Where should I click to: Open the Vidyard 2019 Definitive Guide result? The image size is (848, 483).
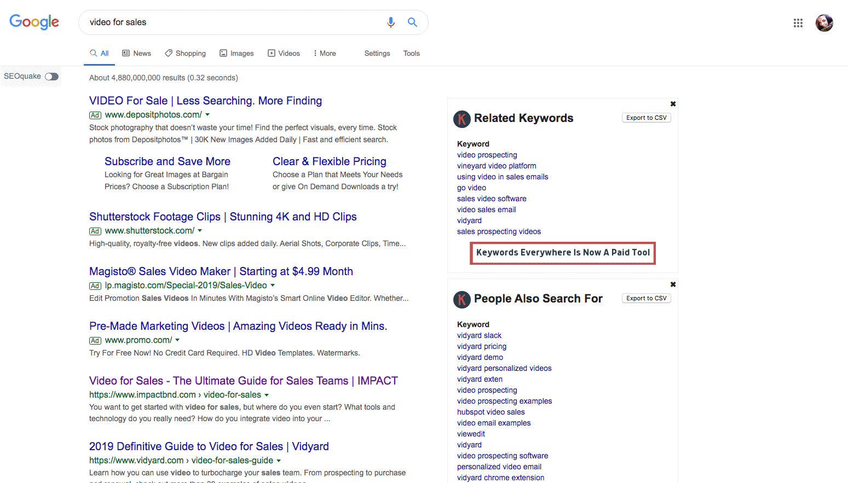point(209,446)
